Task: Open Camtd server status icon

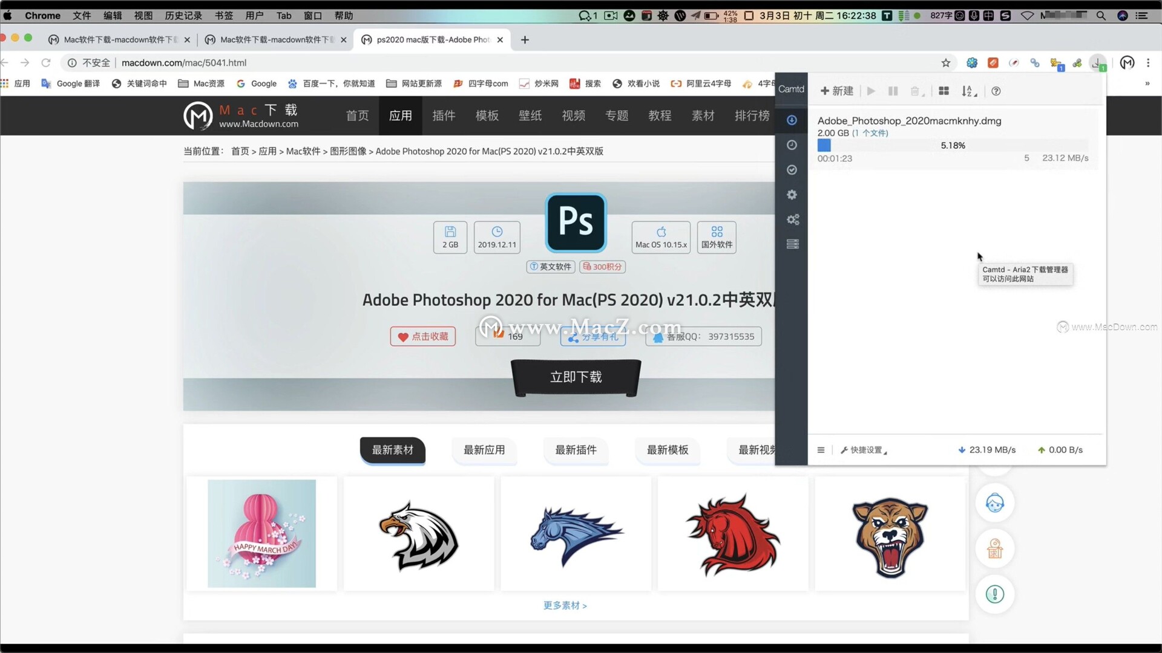Action: (792, 244)
